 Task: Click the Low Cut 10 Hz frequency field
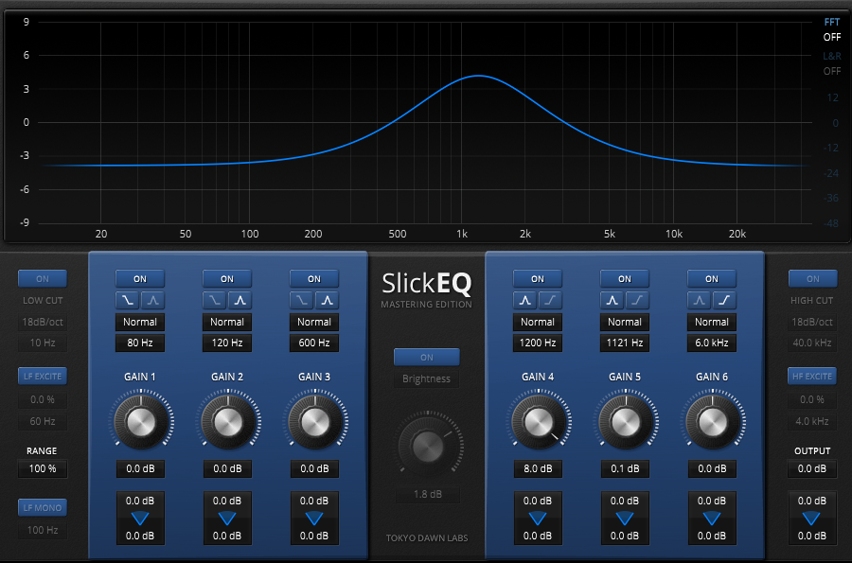(x=43, y=343)
